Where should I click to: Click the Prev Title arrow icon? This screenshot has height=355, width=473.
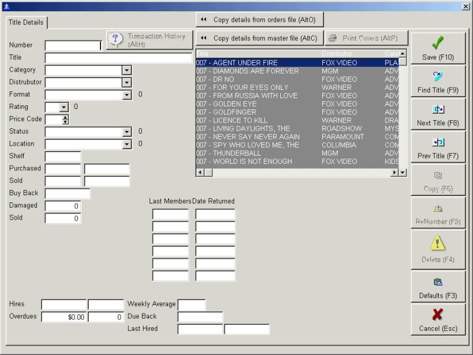438,143
